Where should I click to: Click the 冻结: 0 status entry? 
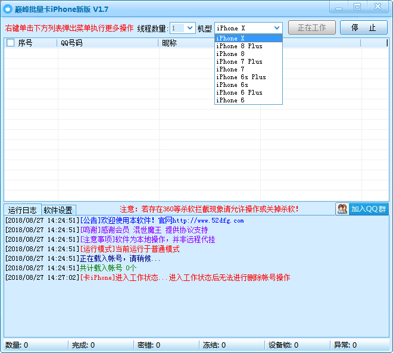214,345
